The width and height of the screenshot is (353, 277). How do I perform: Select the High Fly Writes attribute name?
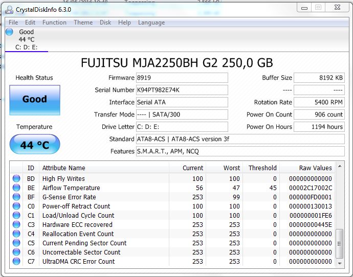(x=63, y=178)
